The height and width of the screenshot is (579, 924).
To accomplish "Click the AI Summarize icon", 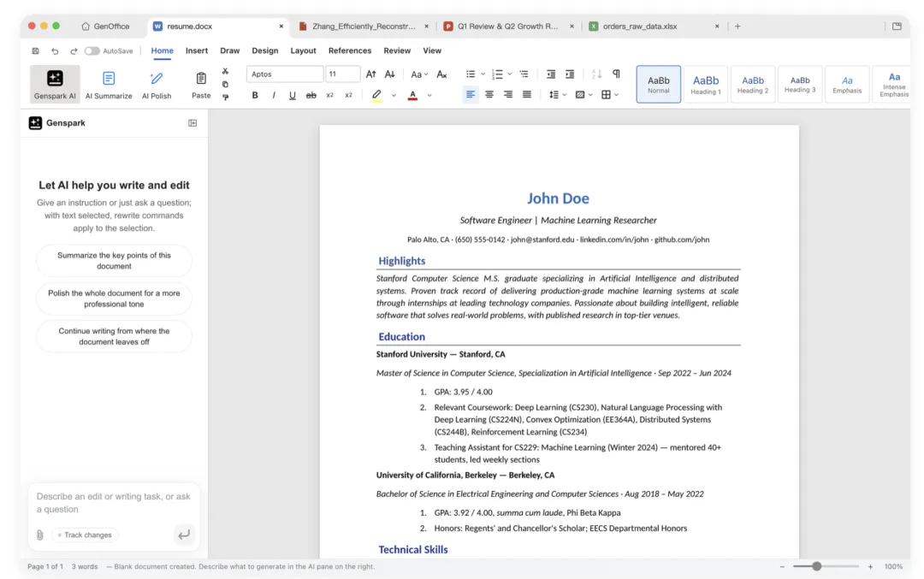I will tap(109, 79).
